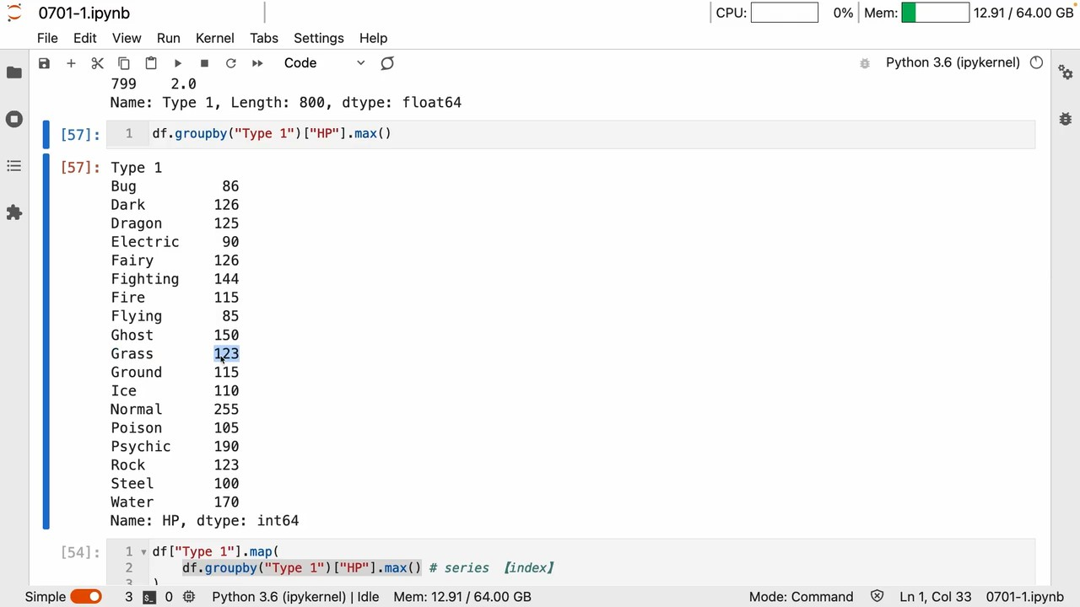Click the 'Fighting' label in the output
Viewport: 1080px width, 607px height.
[145, 279]
